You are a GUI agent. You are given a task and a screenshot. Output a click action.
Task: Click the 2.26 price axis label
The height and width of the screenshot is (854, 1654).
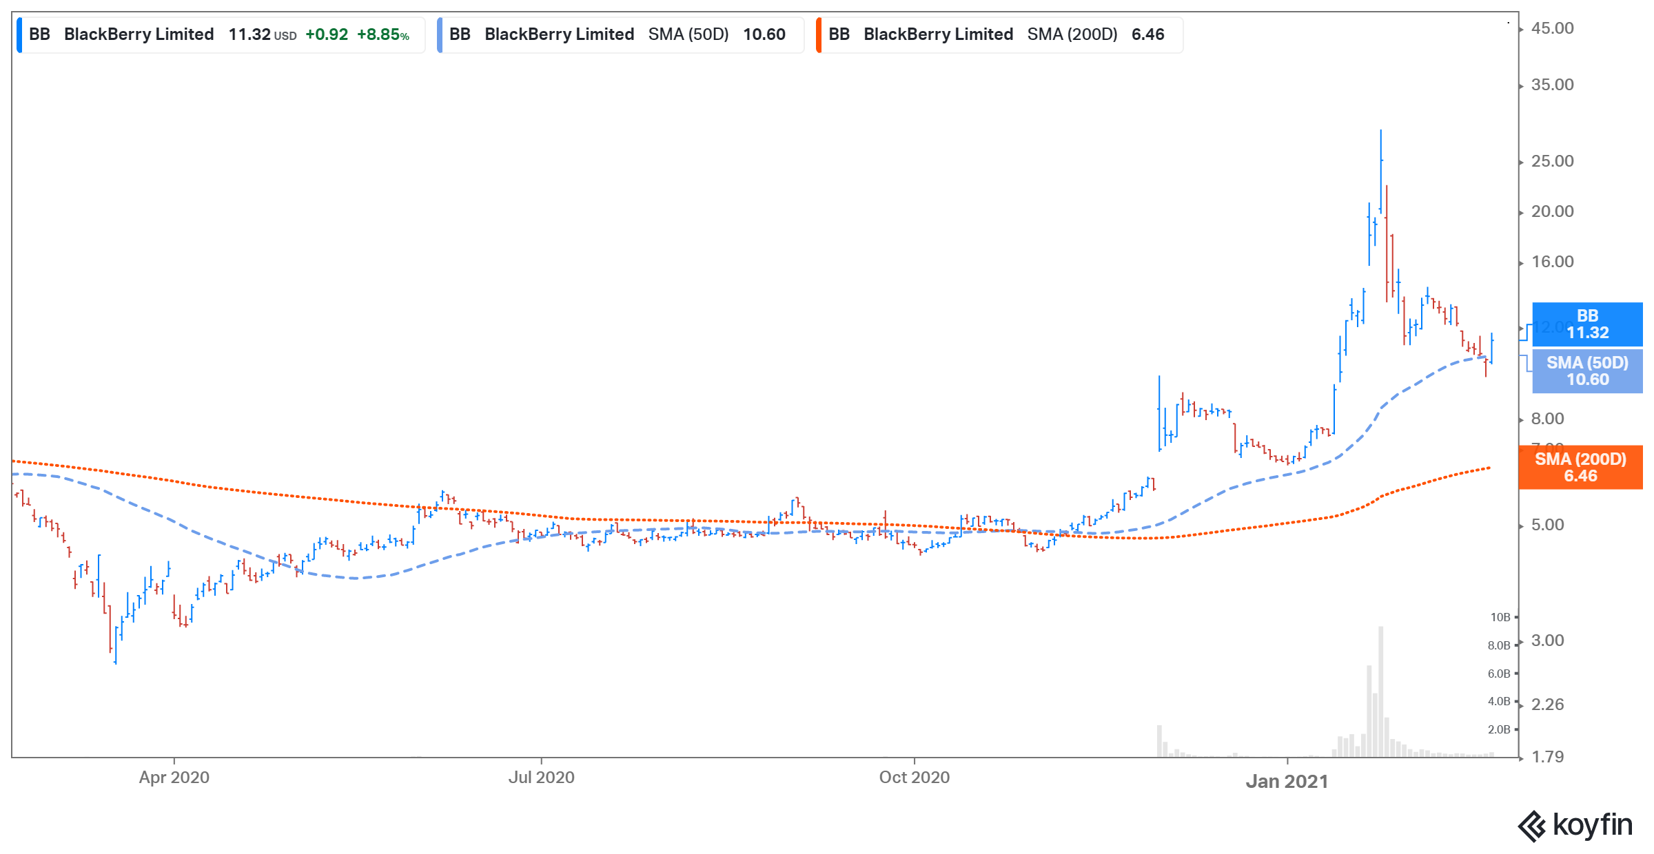(x=1547, y=705)
